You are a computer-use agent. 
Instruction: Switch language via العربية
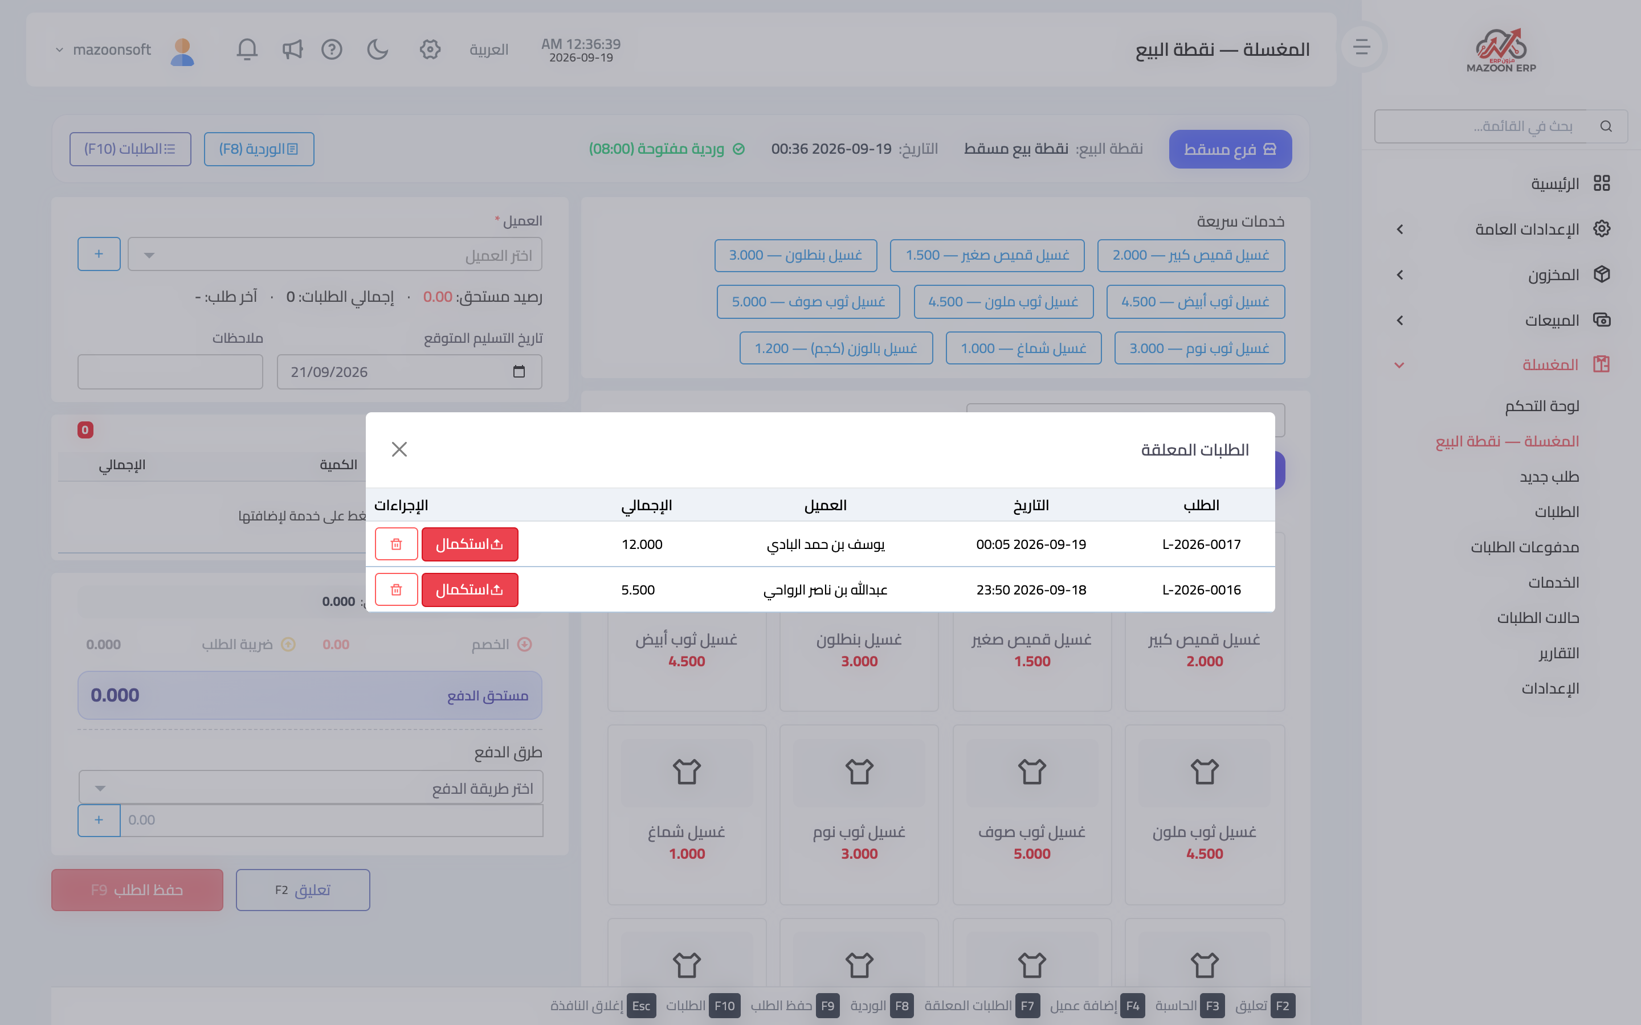[489, 50]
